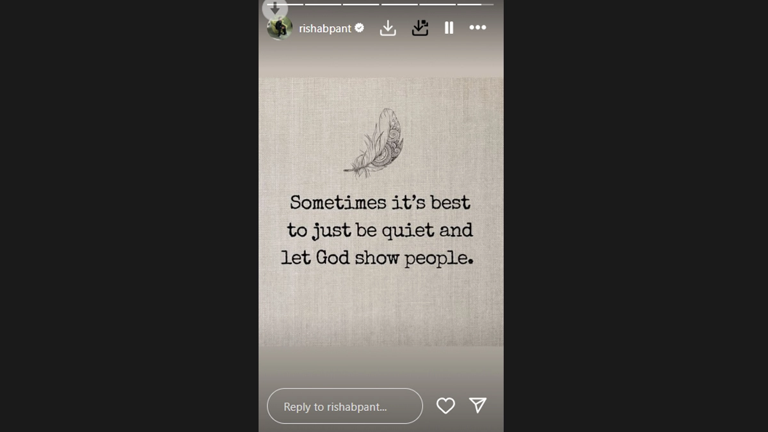The image size is (768, 432).
Task: Click the black download-all stories icon
Action: coord(420,28)
